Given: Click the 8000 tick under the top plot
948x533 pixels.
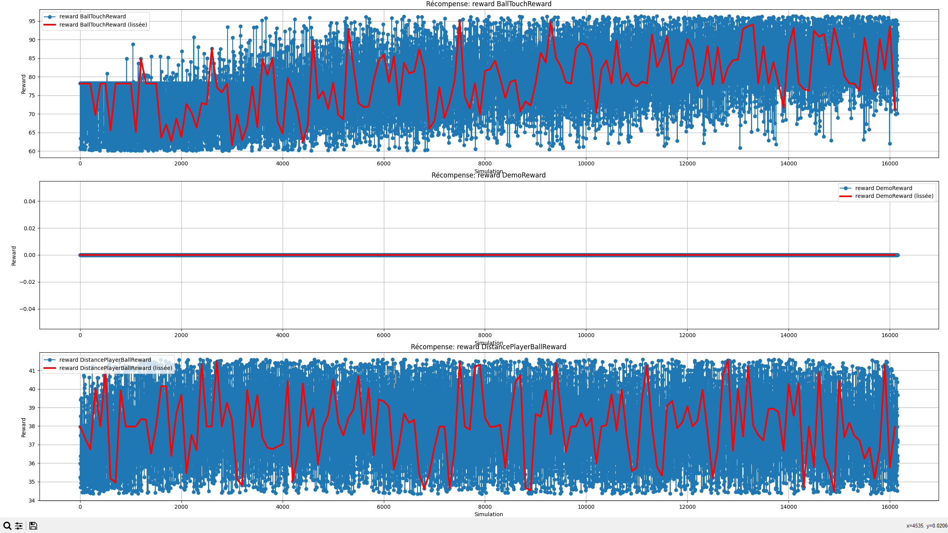Looking at the screenshot, I should pyautogui.click(x=485, y=163).
